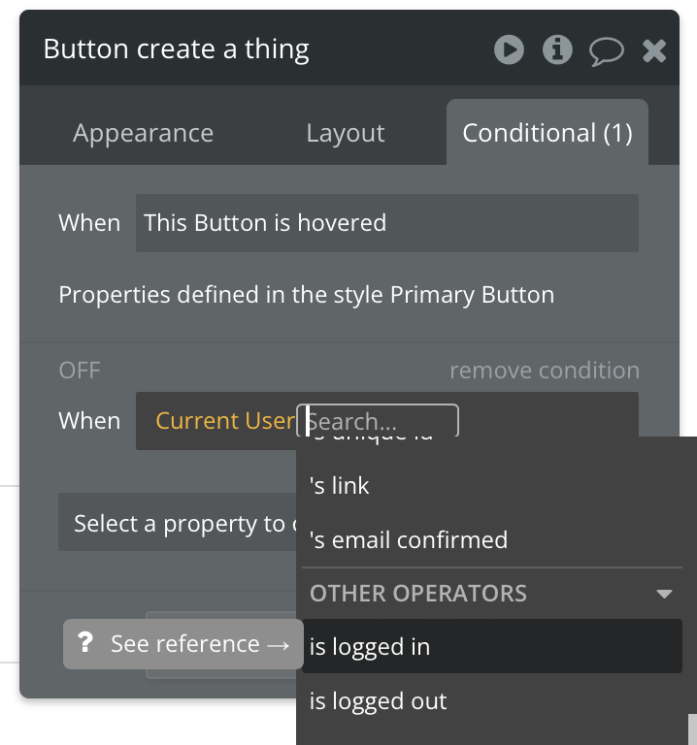Screen dimensions: 697x745
Task: Click 'This Button is hovered' condition field
Action: pos(386,223)
